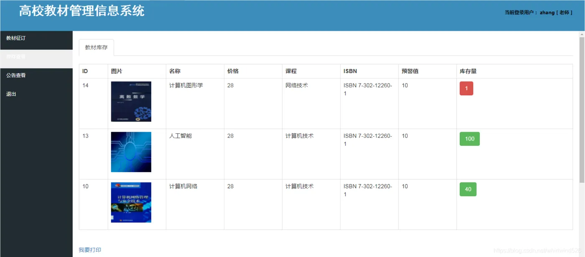Screen dimensions: 585x257
Task: Click the red stock badge showing 1
Action: (x=466, y=89)
